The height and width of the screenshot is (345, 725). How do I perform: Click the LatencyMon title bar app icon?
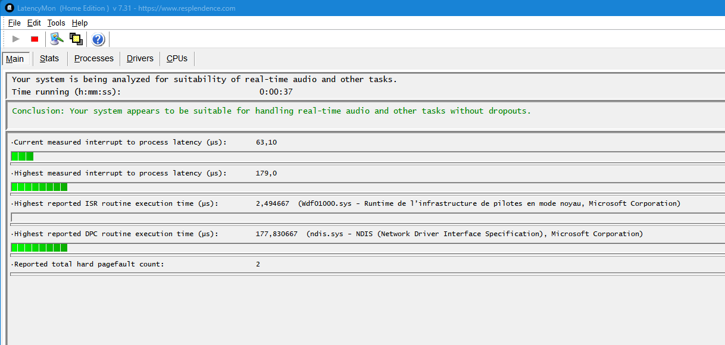9,8
